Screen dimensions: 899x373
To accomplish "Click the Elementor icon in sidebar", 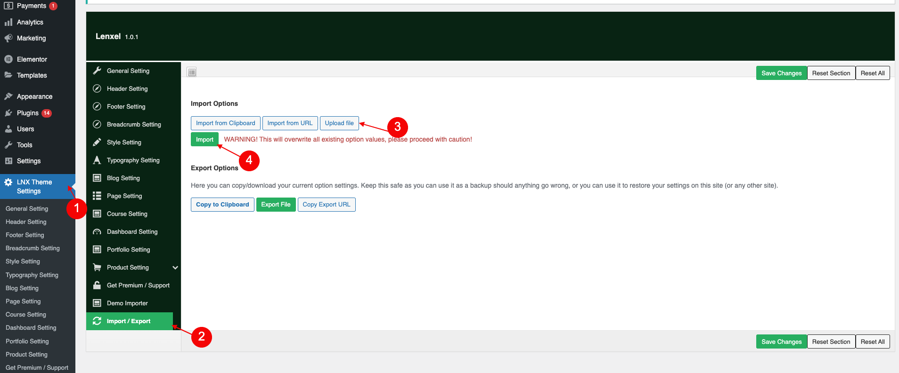I will point(8,59).
